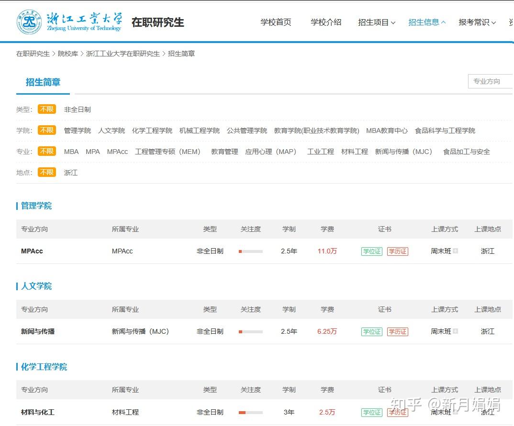This screenshot has width=514, height=426.
Task: Click the plus icon beside MPAcc 周末班
Action: (x=455, y=251)
